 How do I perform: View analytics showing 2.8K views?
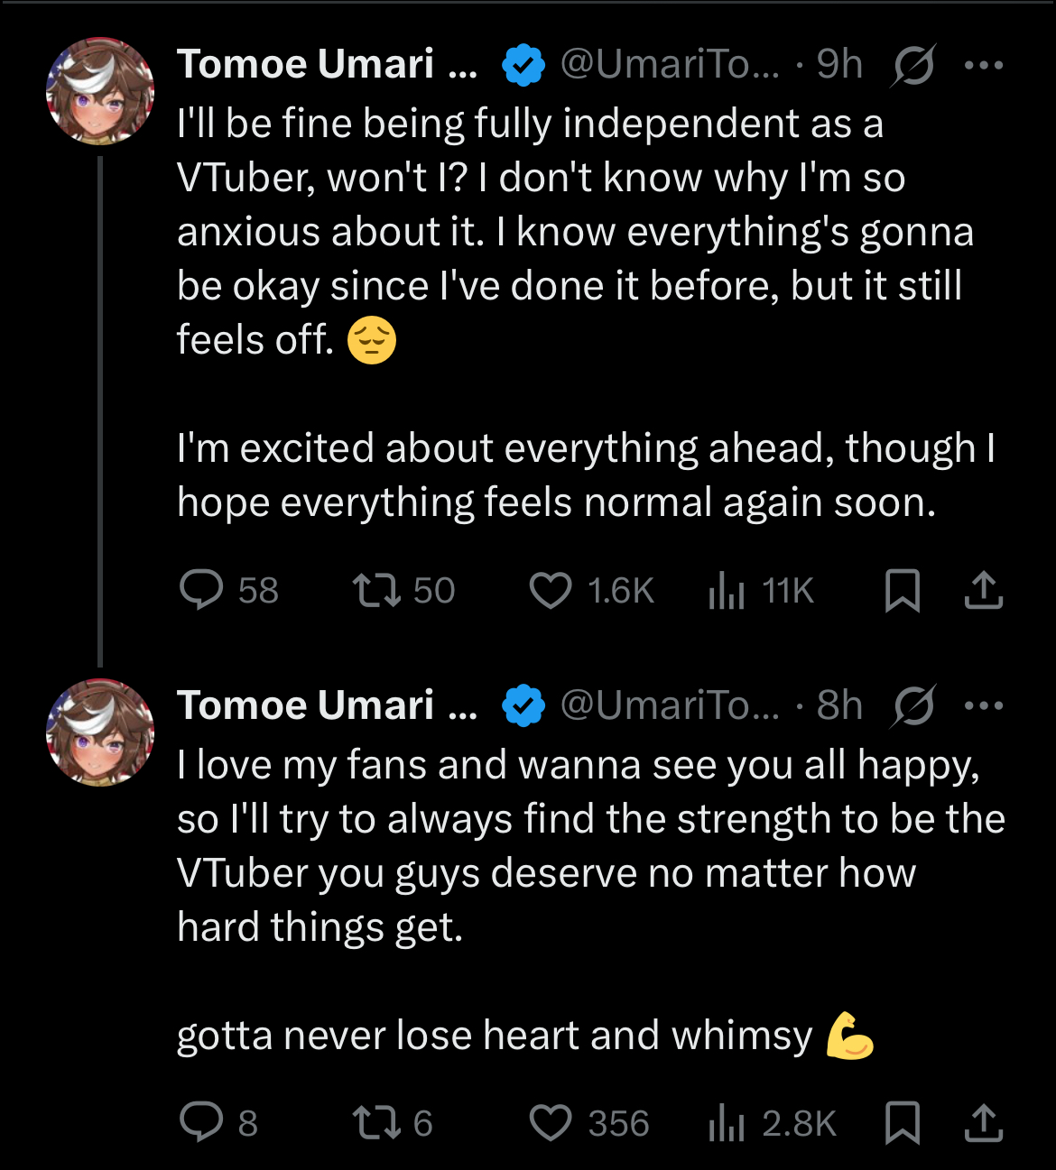pyautogui.click(x=727, y=1122)
